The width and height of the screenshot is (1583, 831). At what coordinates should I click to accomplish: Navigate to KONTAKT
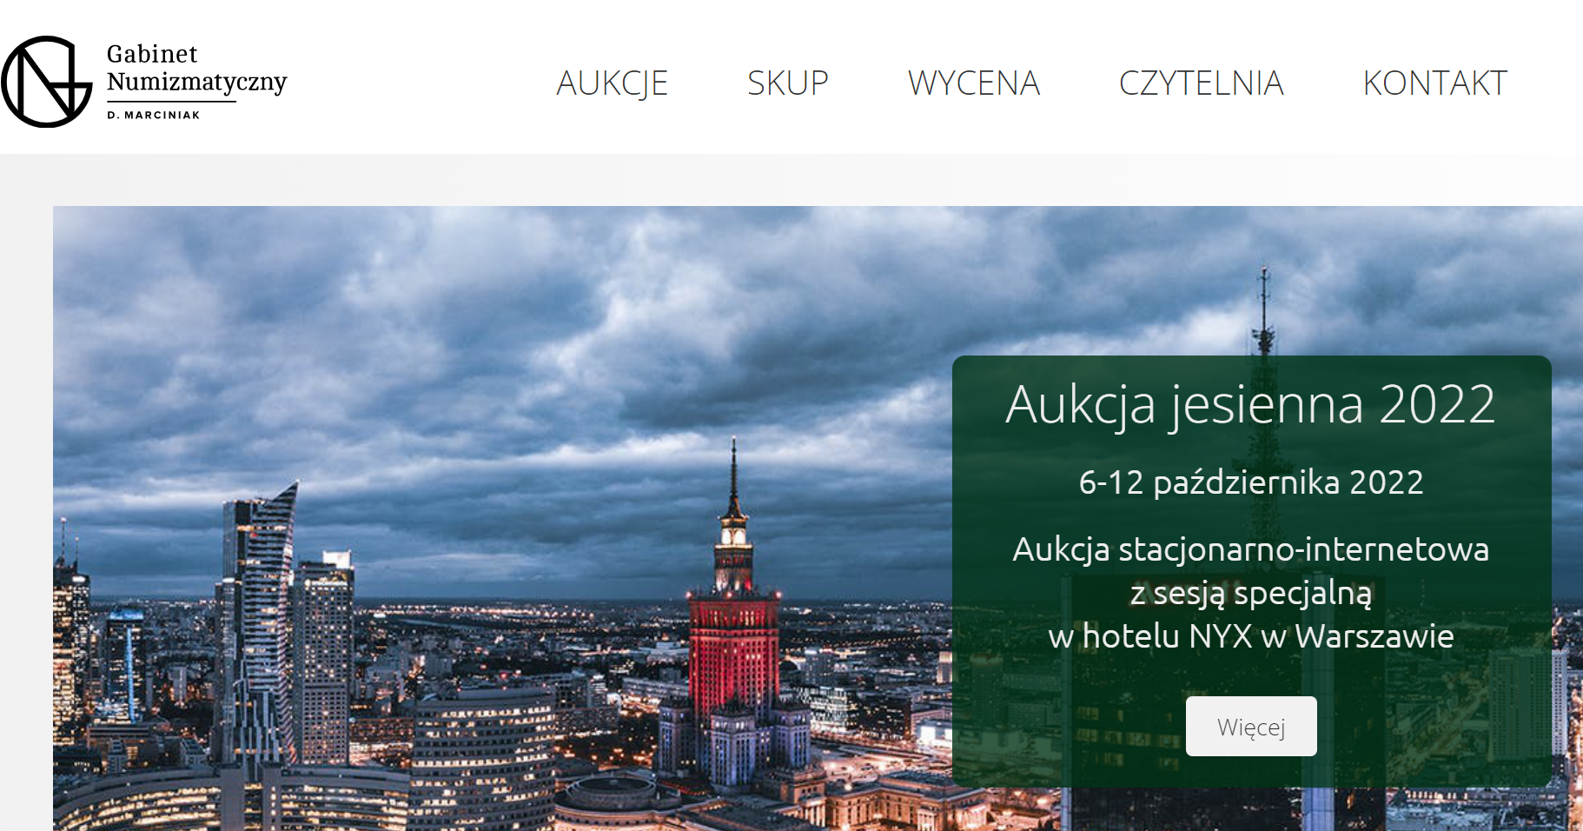pos(1434,83)
